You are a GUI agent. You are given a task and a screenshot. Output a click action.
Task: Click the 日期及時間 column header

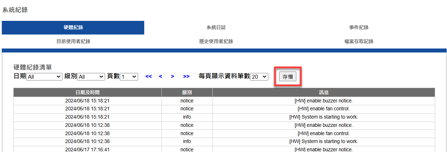(88, 93)
